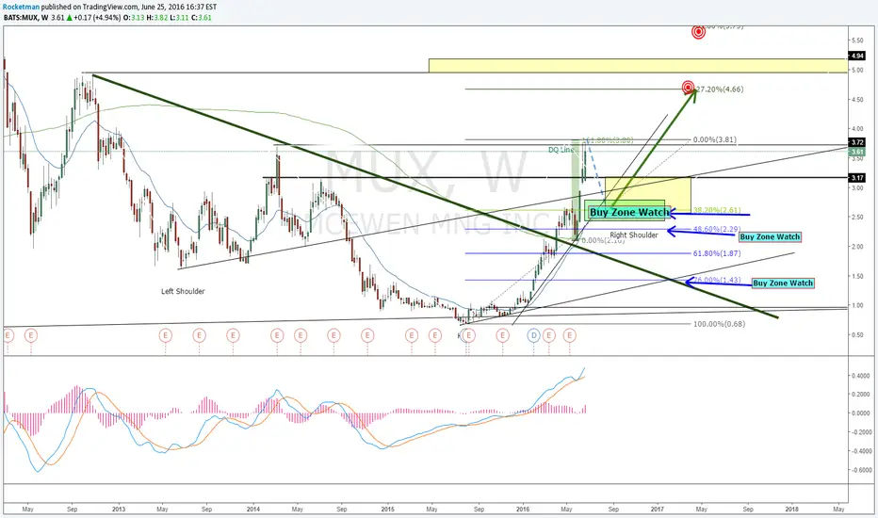Click the 2017 label on time axis
This screenshot has height=518, width=878.
658,509
